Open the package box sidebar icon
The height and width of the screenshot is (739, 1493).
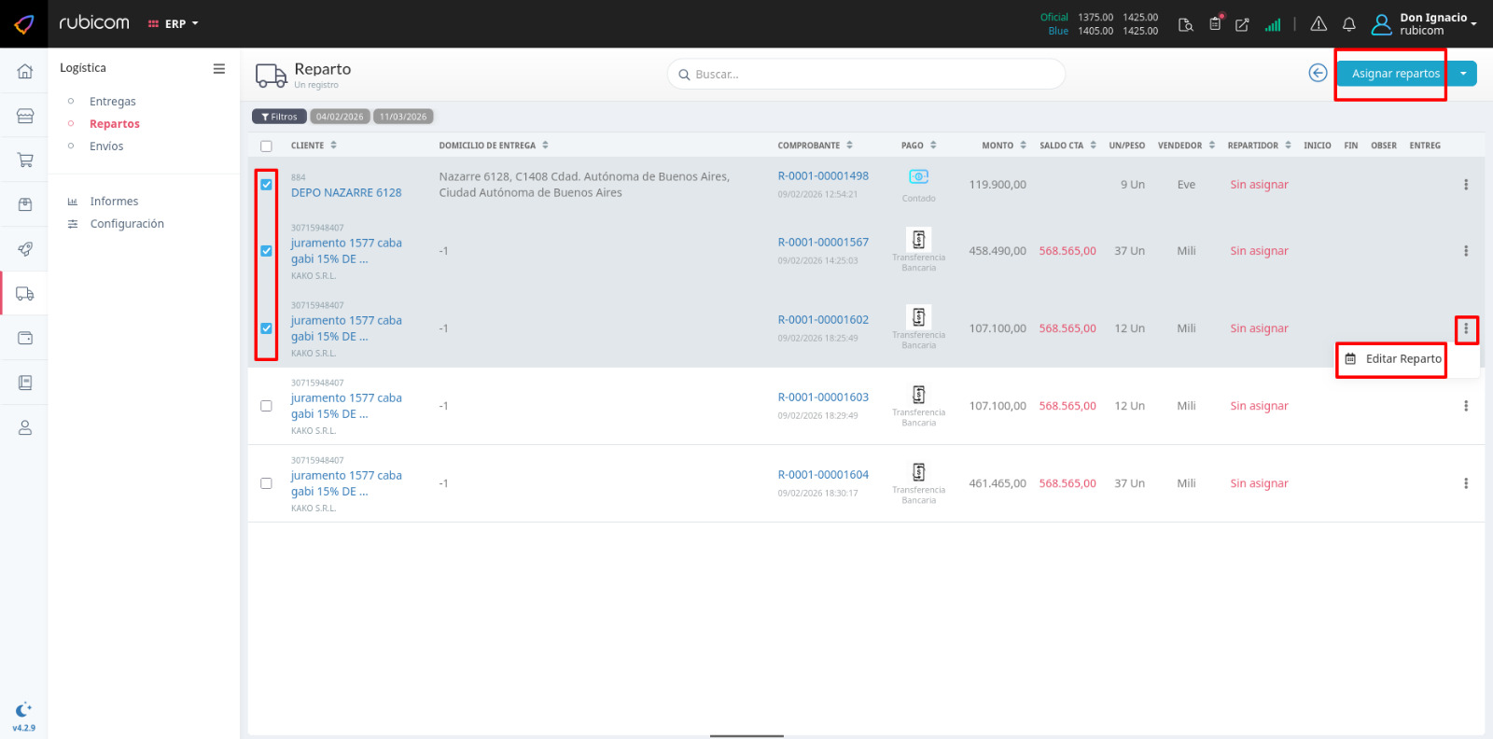point(25,204)
